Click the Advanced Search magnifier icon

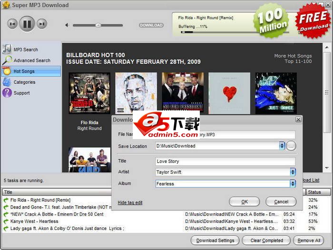(x=7, y=60)
